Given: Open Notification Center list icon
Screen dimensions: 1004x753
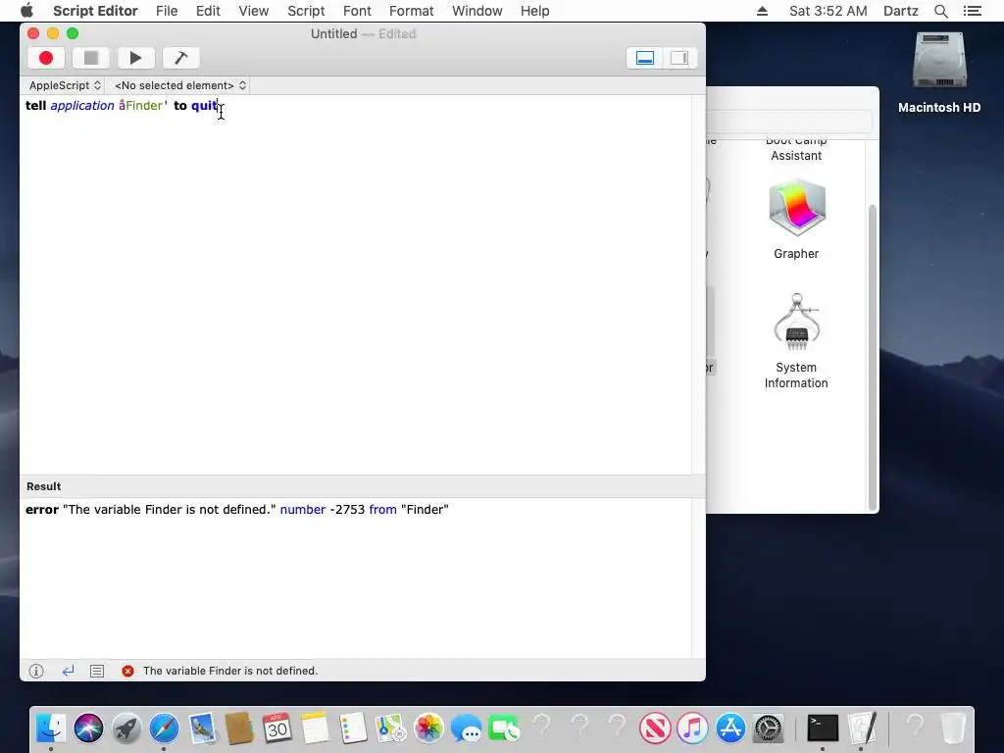Looking at the screenshot, I should pos(972,11).
